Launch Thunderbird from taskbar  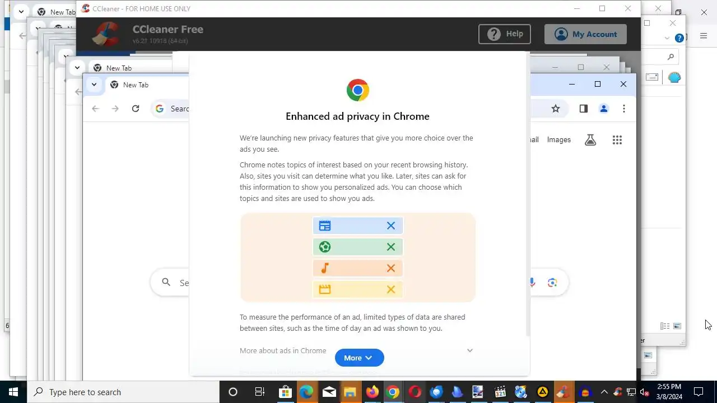coord(436,392)
